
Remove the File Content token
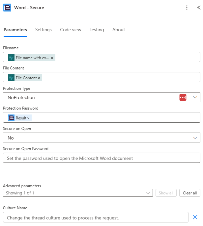[39, 78]
